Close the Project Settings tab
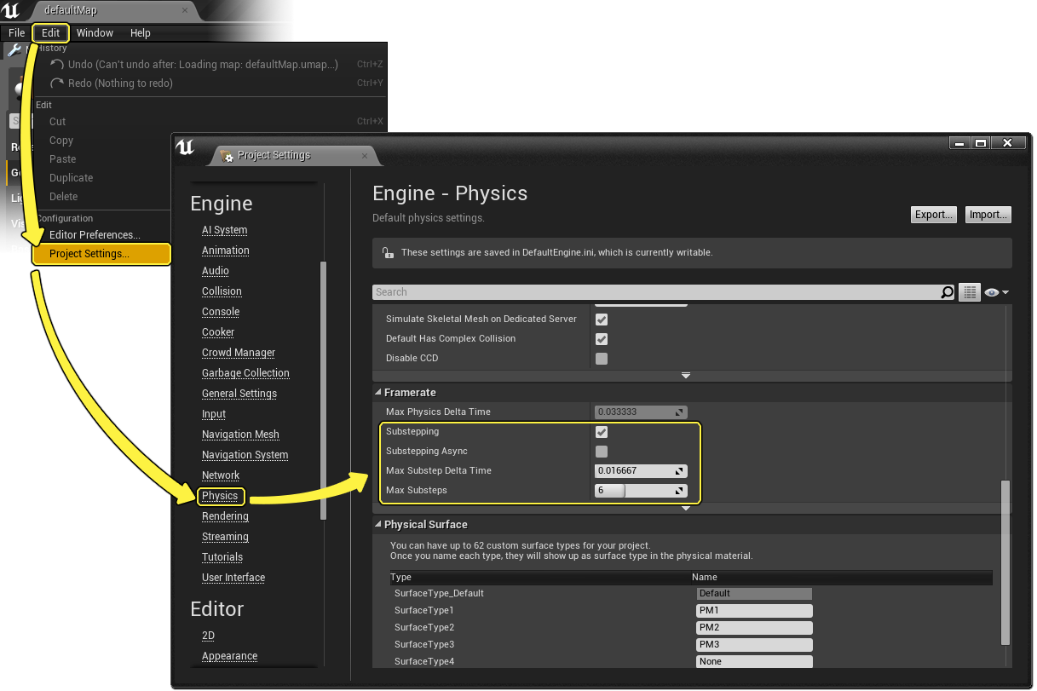Viewport: 1037px width, 691px height. (365, 155)
